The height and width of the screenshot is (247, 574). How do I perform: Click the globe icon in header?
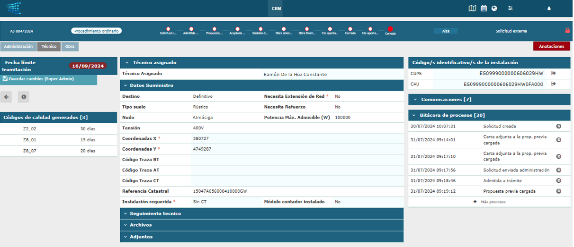[x=494, y=8]
